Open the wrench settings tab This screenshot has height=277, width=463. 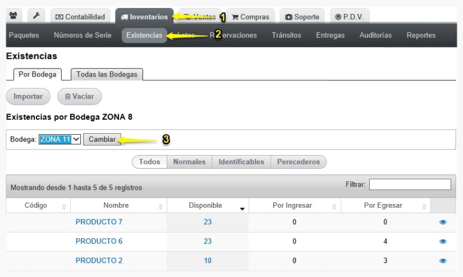pos(36,16)
